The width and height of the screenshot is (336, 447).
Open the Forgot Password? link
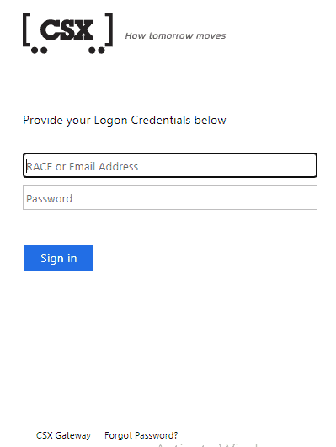click(x=141, y=435)
